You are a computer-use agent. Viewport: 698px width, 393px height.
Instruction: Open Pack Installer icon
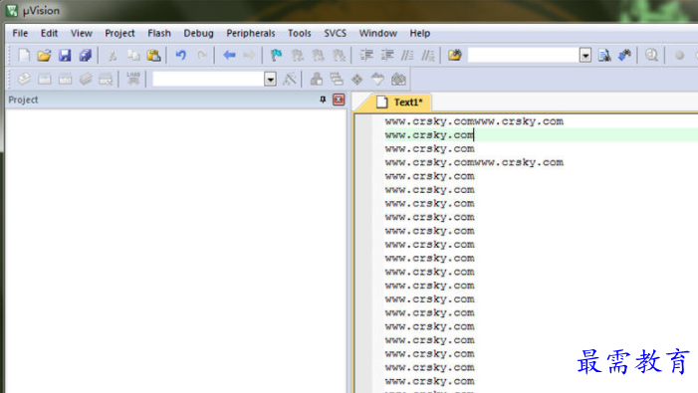pos(398,80)
